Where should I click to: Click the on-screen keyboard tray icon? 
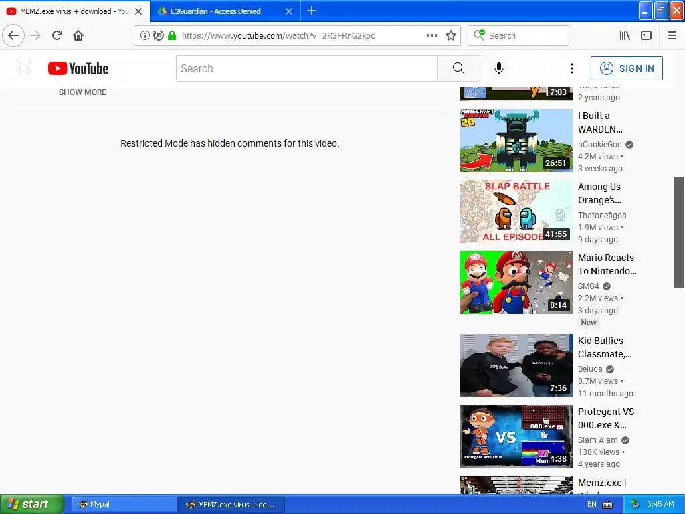coord(607,505)
